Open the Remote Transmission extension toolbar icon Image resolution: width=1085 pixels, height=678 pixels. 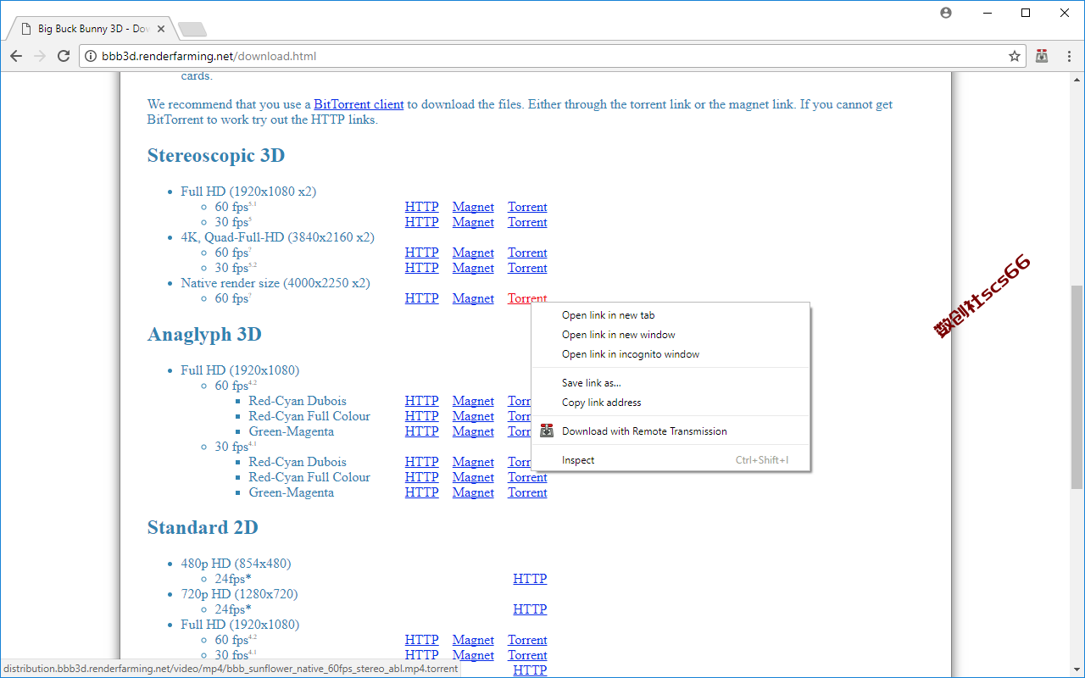click(x=1042, y=56)
